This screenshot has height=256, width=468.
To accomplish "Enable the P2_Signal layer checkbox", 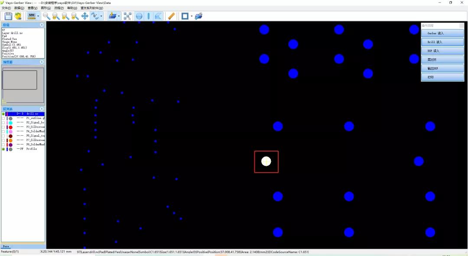I will coord(3,123).
